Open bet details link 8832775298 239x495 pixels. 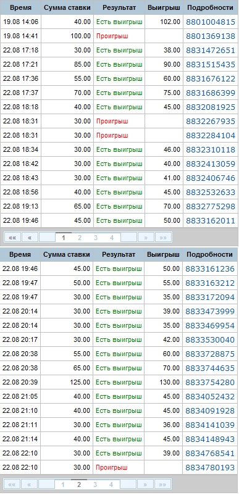click(211, 207)
